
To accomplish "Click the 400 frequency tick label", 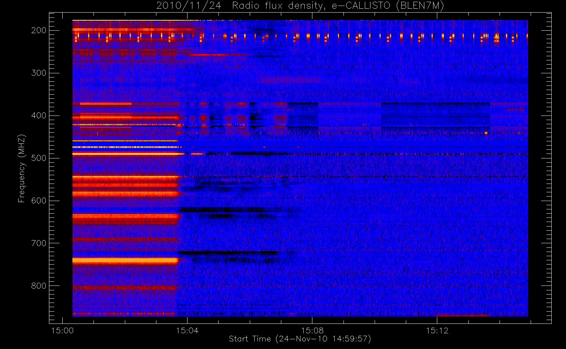I will (x=38, y=116).
